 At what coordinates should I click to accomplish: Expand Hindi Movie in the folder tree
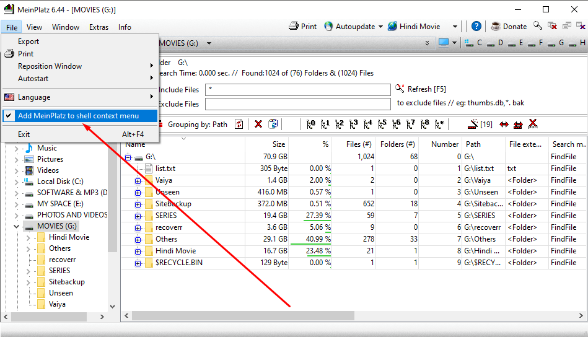[28, 238]
